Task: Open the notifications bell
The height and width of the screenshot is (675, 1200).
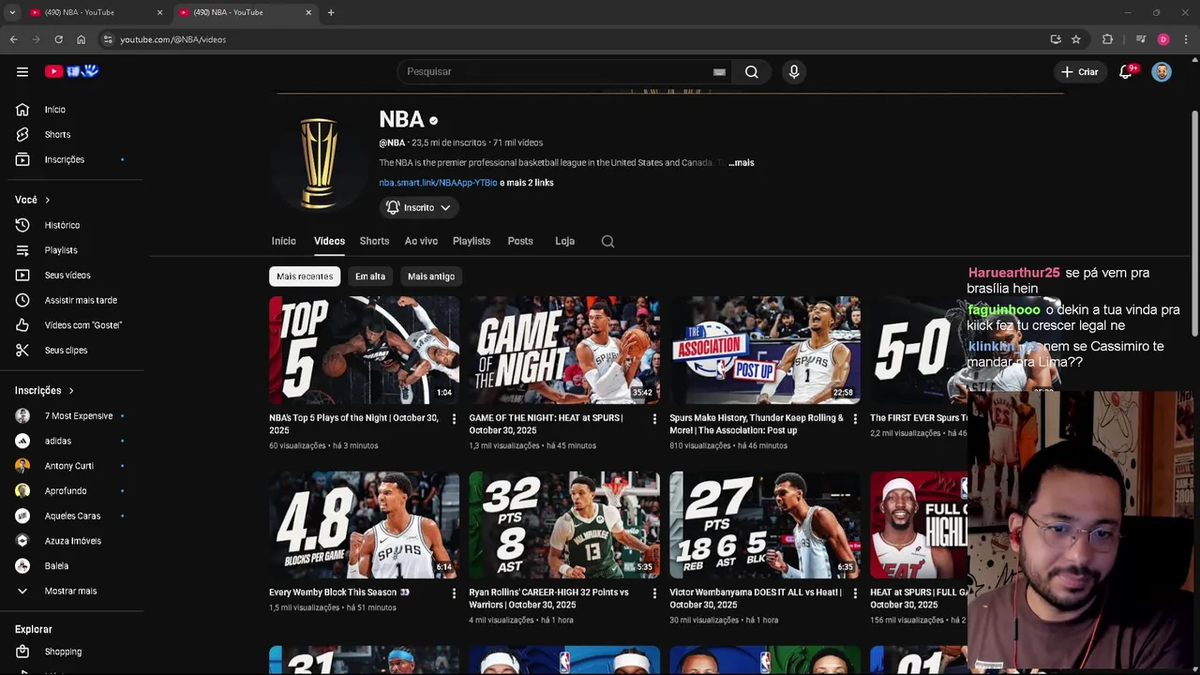Action: click(1126, 72)
